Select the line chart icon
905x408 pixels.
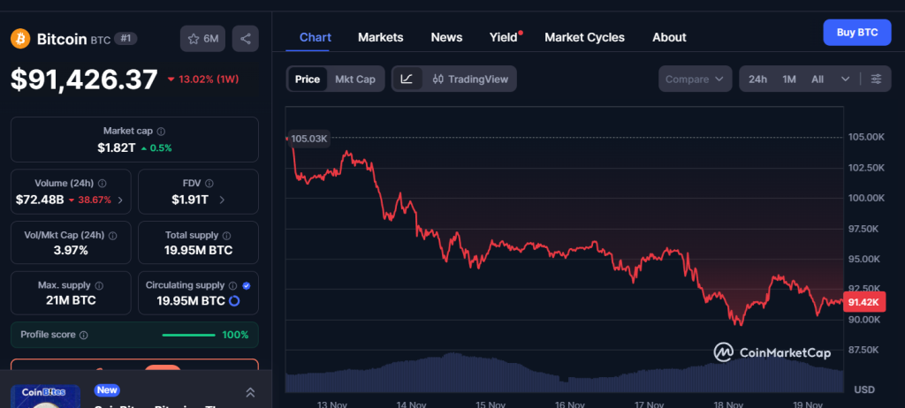click(x=407, y=79)
